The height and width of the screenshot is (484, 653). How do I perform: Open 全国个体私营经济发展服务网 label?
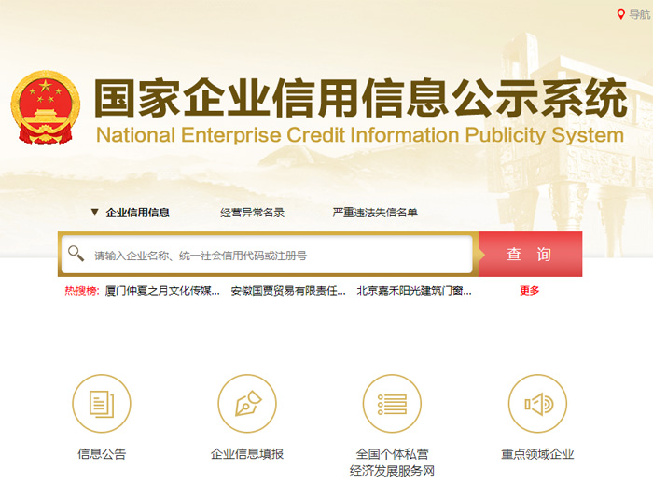click(392, 462)
